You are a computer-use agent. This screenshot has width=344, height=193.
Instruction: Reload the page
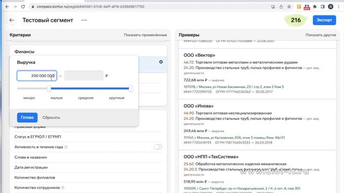pos(23,7)
